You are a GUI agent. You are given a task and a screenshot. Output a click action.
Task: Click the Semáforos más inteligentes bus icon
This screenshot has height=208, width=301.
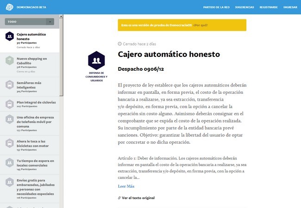[x=10, y=85]
